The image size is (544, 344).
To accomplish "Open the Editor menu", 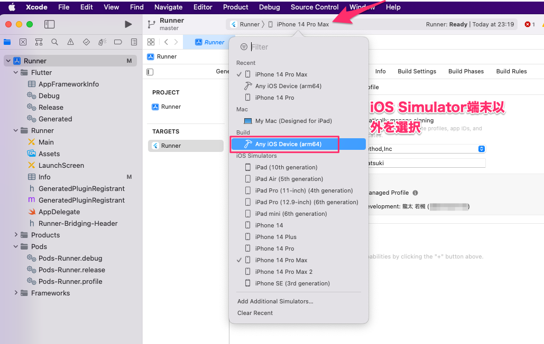I will tap(202, 7).
